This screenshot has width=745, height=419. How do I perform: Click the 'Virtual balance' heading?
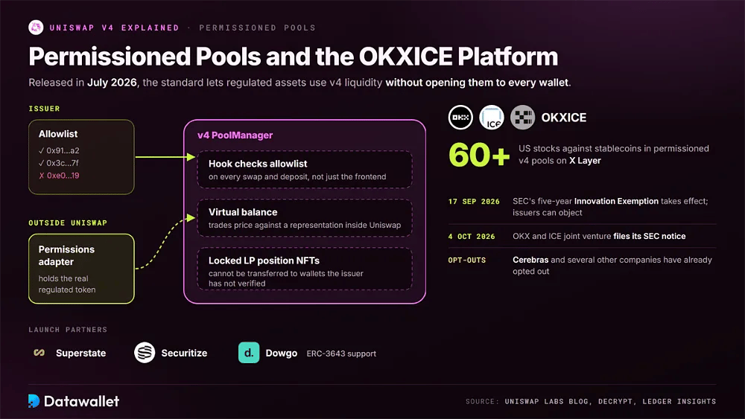243,212
